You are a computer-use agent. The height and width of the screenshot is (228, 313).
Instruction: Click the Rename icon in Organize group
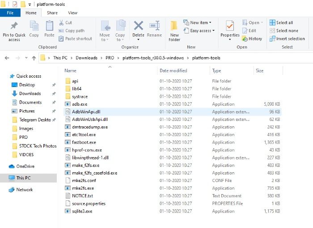click(154, 26)
